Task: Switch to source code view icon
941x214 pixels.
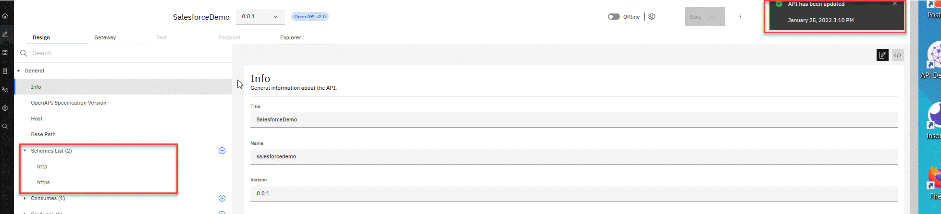Action: pyautogui.click(x=898, y=55)
